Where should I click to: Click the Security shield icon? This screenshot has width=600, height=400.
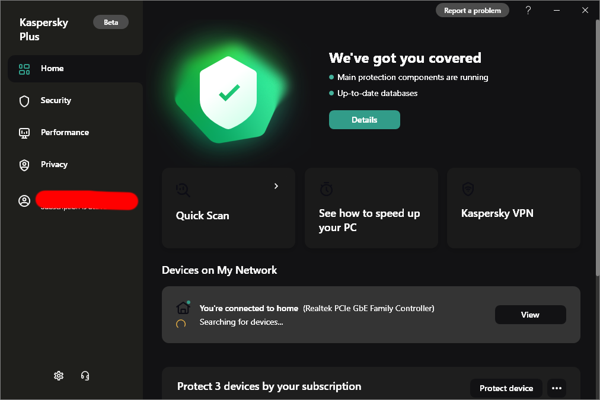point(24,101)
